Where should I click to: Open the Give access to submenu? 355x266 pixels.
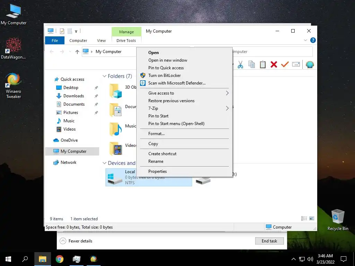coord(184,93)
